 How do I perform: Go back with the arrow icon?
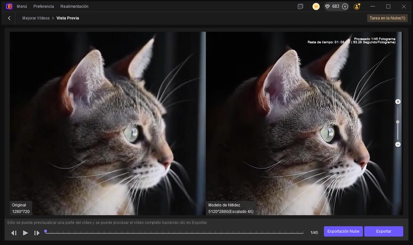pyautogui.click(x=9, y=18)
